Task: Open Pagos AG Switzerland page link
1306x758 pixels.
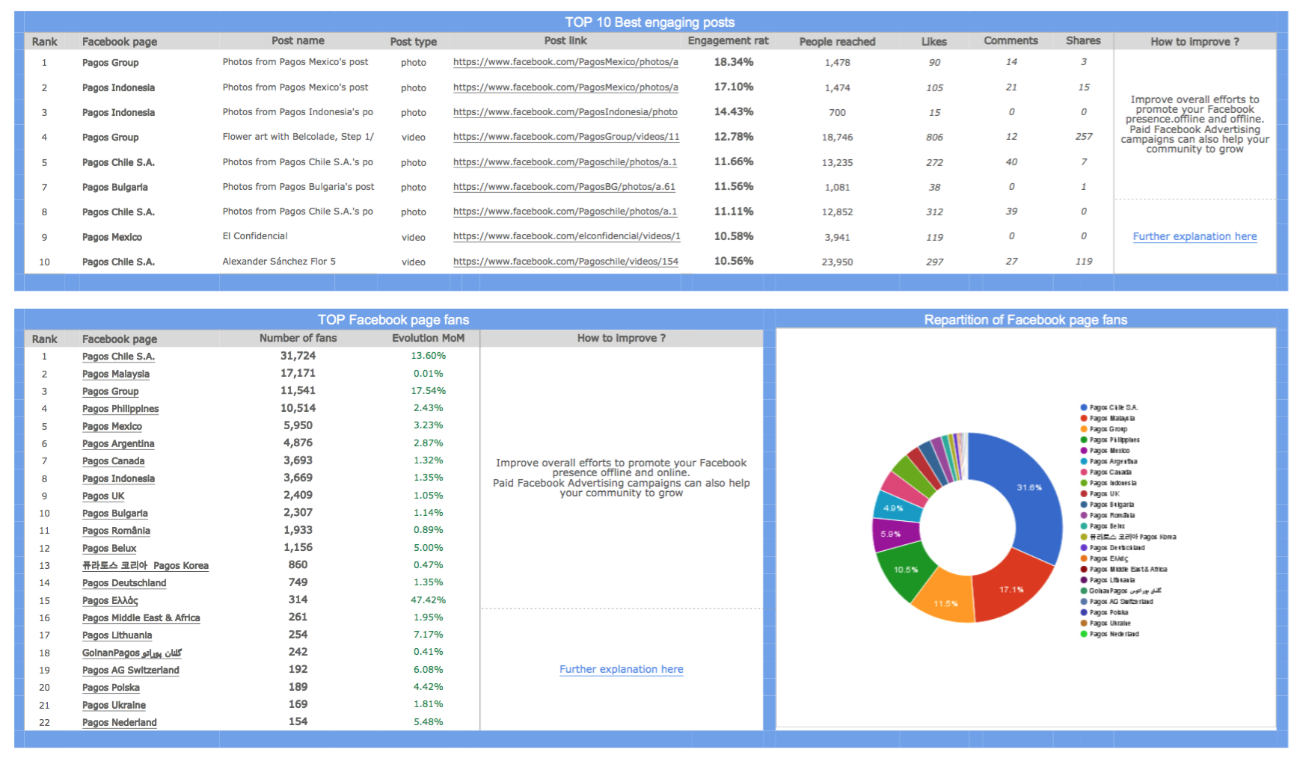Action: coord(130,671)
